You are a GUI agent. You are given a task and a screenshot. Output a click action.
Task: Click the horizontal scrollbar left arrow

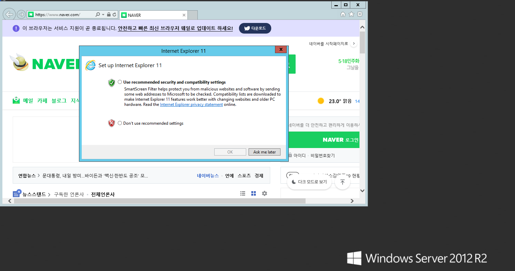[10, 201]
